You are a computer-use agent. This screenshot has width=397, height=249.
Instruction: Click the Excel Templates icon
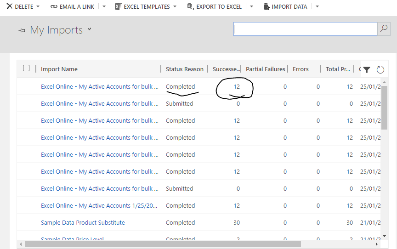118,6
